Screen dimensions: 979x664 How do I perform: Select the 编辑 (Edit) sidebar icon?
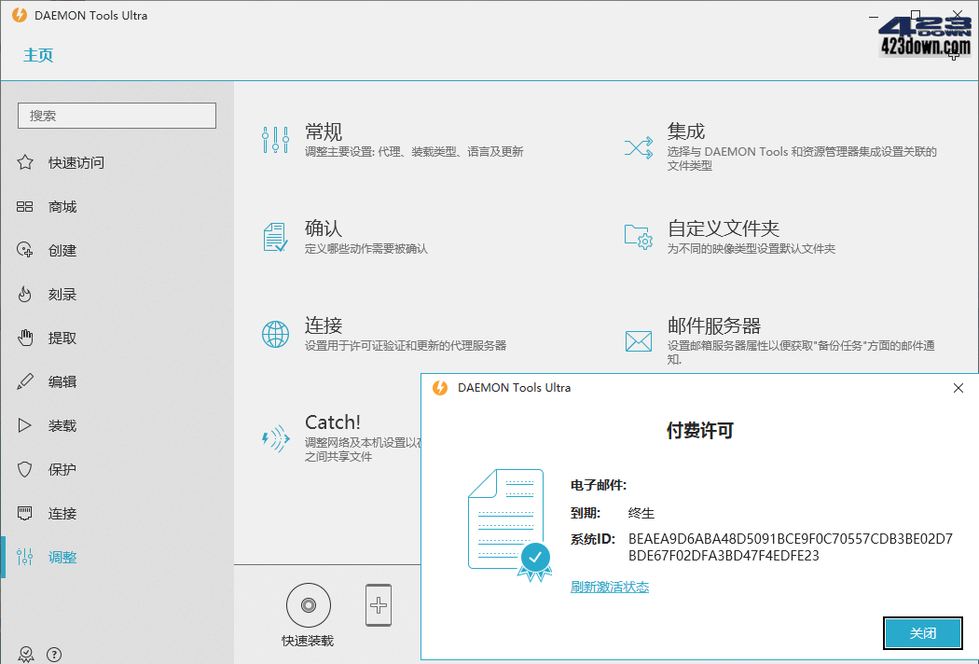click(25, 381)
